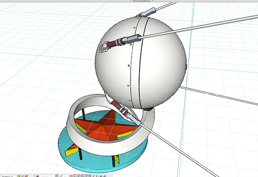Select the black support post at front left

click(80, 154)
